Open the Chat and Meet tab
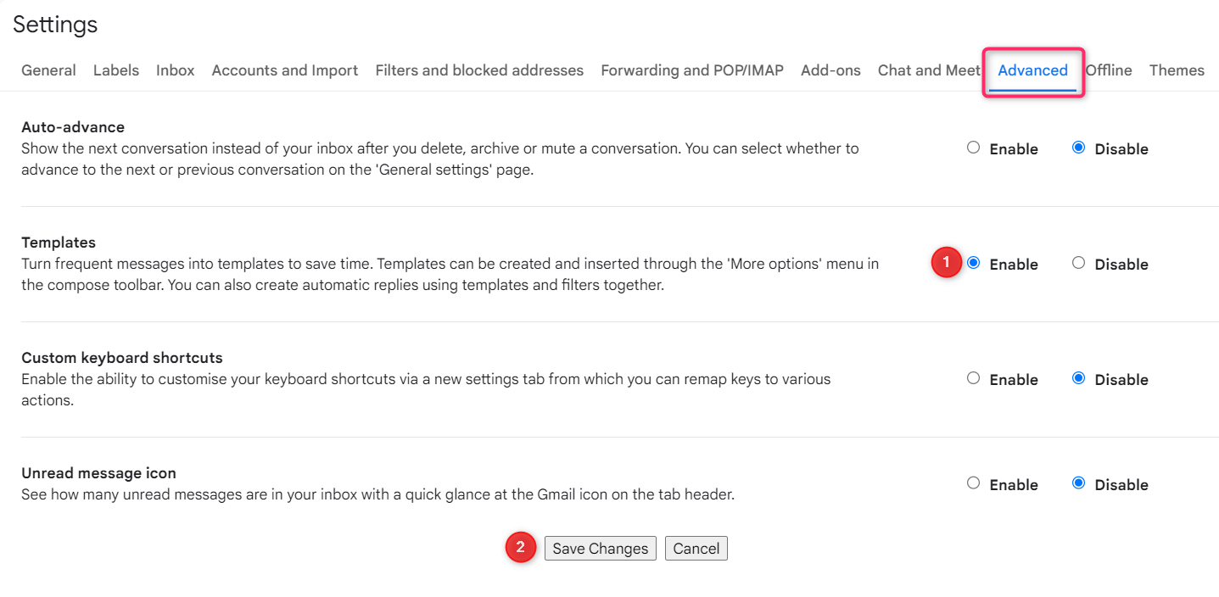The width and height of the screenshot is (1219, 597). 928,70
